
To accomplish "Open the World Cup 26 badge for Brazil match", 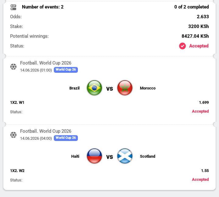I will (x=66, y=70).
